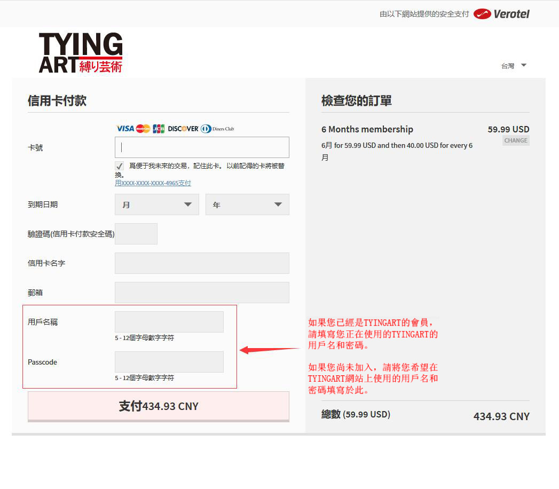The image size is (559, 489).
Task: Focus the cardholder name (信用卡名字) field
Action: coord(202,263)
